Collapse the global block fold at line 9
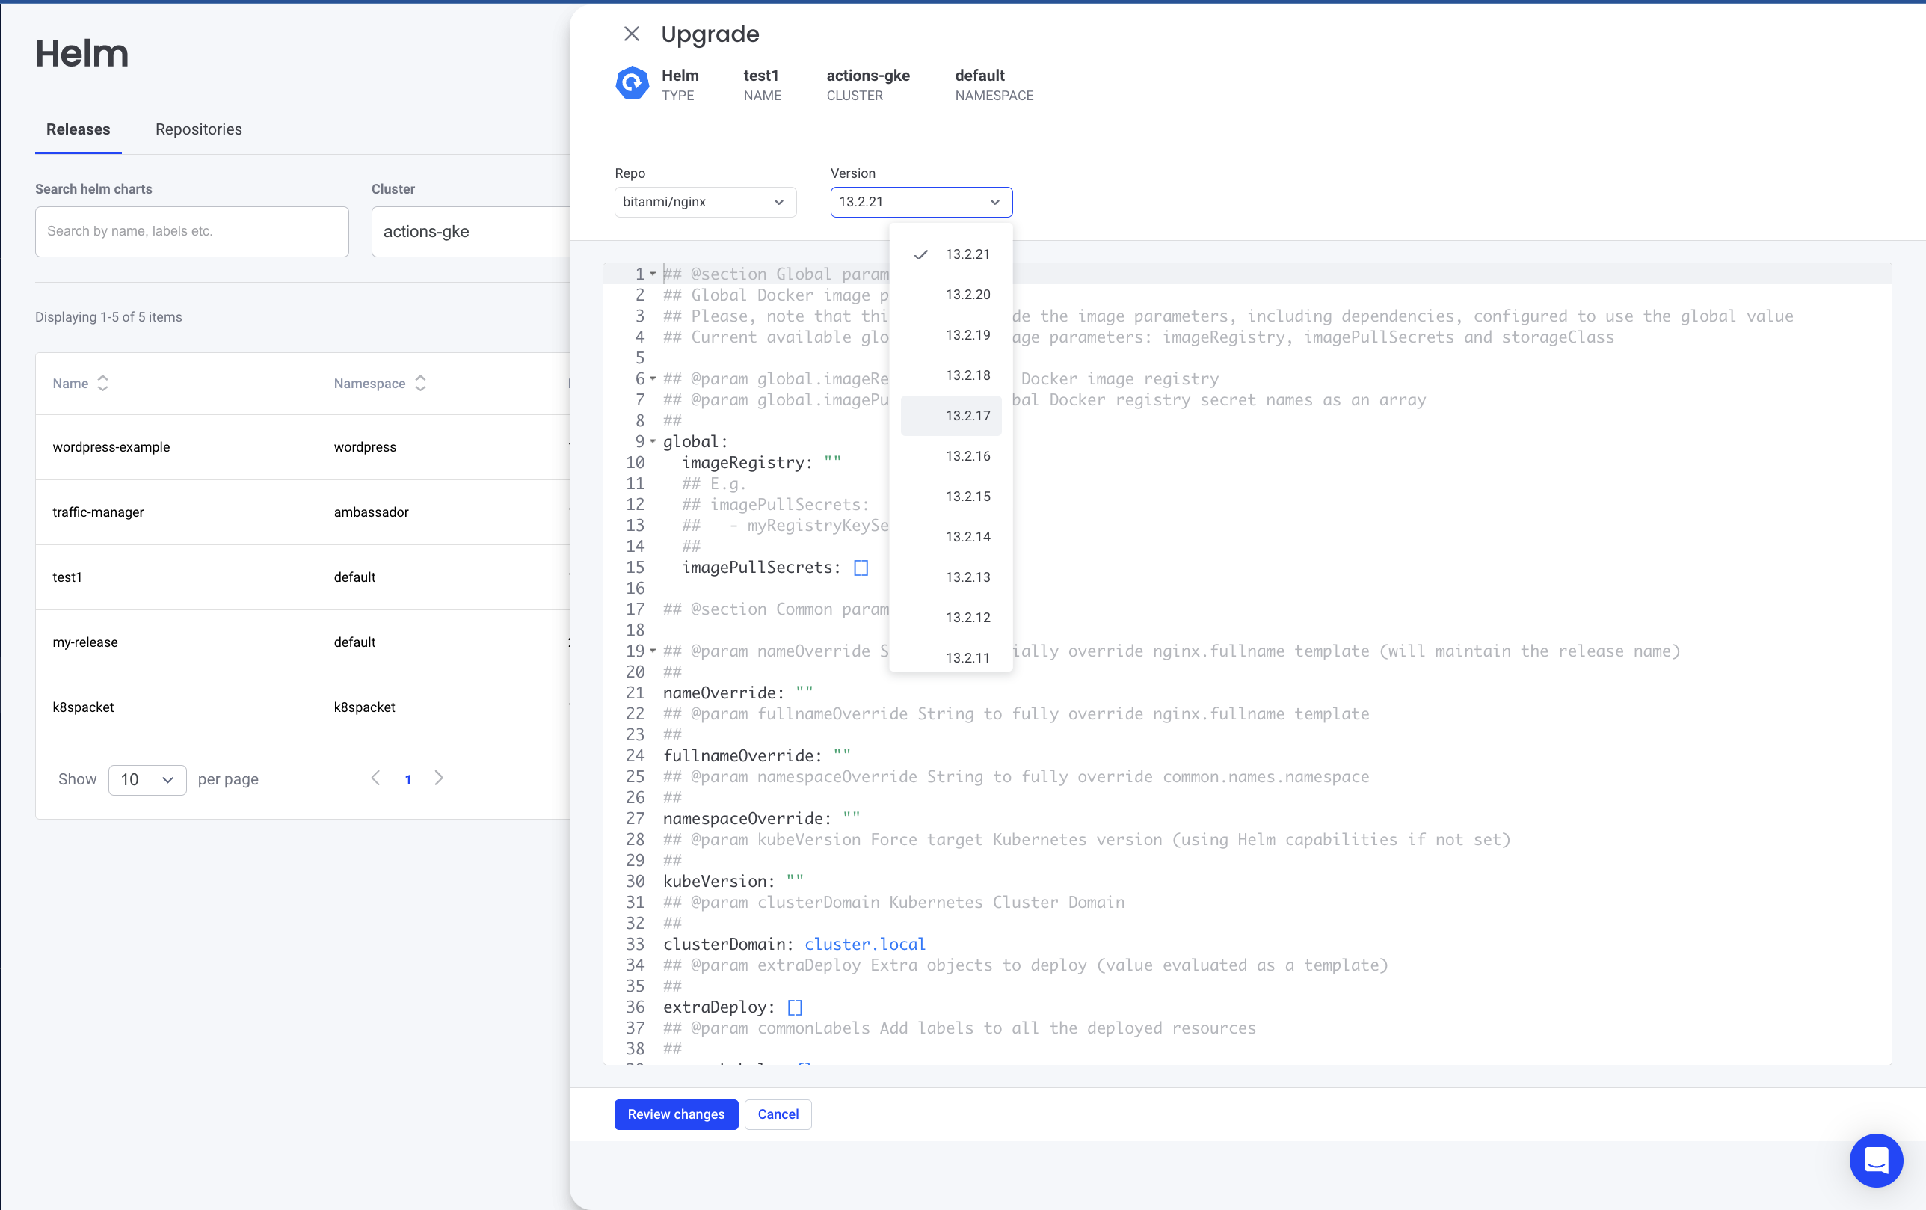 coord(653,442)
